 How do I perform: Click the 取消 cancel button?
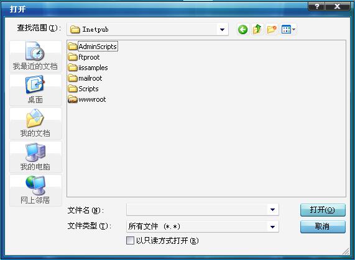click(323, 226)
